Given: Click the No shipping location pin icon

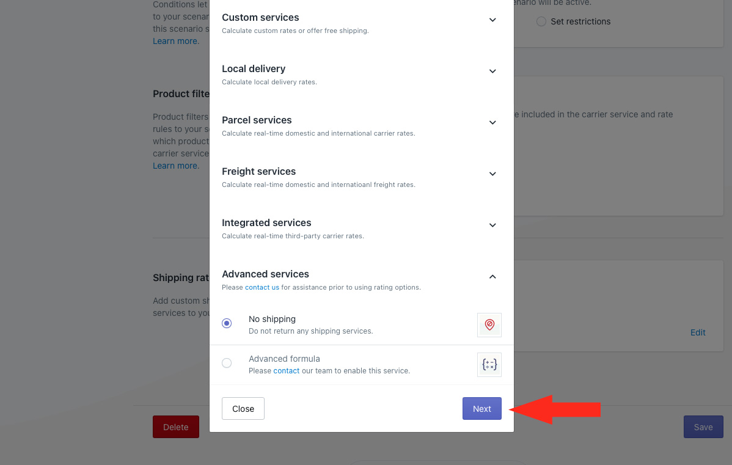Looking at the screenshot, I should tap(489, 325).
